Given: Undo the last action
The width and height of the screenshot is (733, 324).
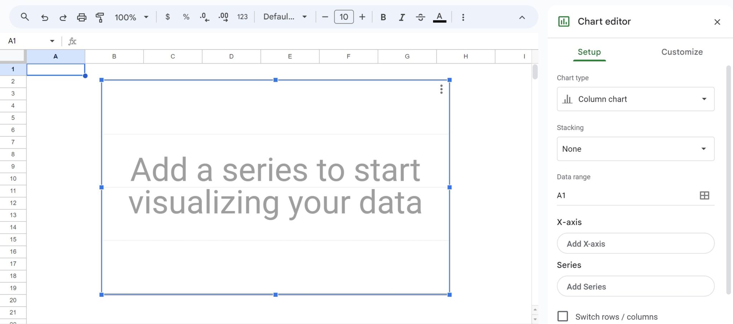Looking at the screenshot, I should click(x=45, y=17).
